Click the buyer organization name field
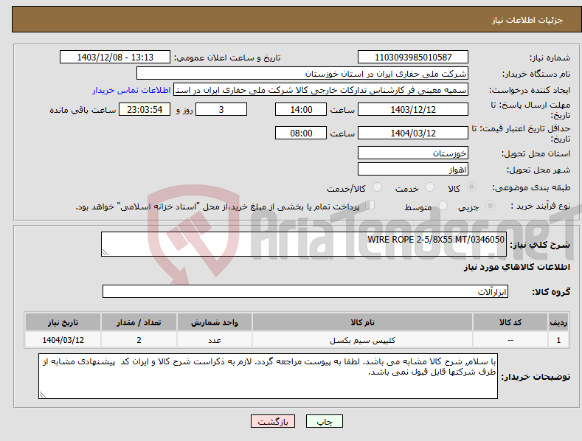 302,74
